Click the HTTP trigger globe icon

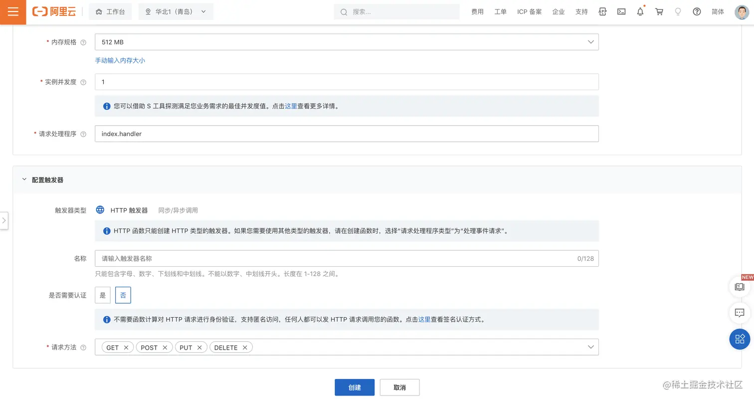100,210
